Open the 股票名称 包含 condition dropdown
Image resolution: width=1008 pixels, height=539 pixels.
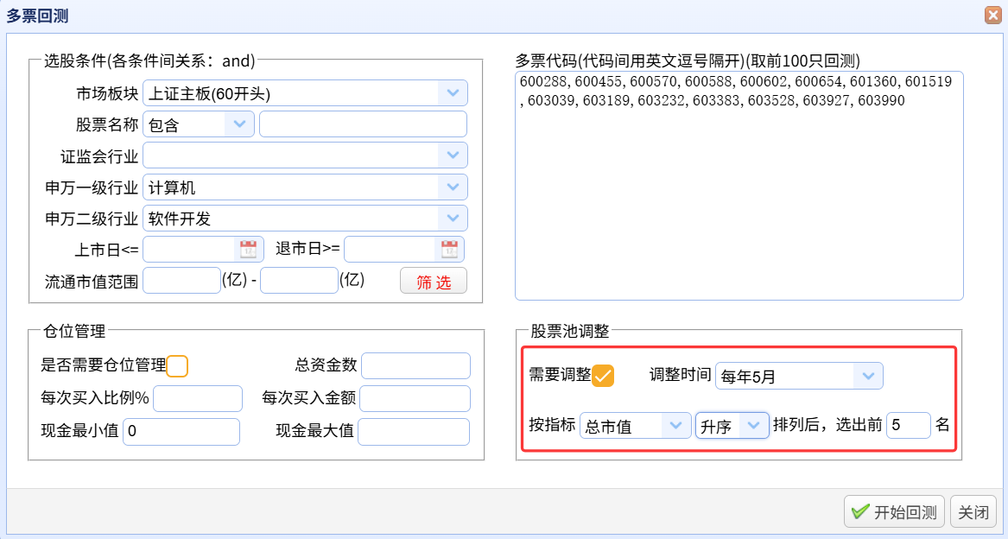[199, 124]
